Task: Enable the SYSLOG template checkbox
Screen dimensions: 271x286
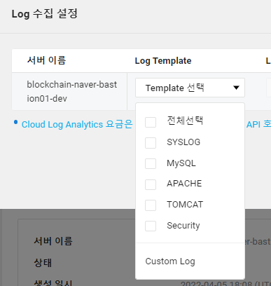Action: point(151,143)
